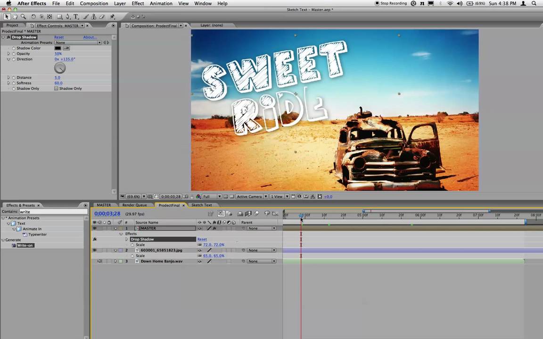Open the Graph Editor icon
Image resolution: width=543 pixels, height=339 pixels.
[x=276, y=214]
